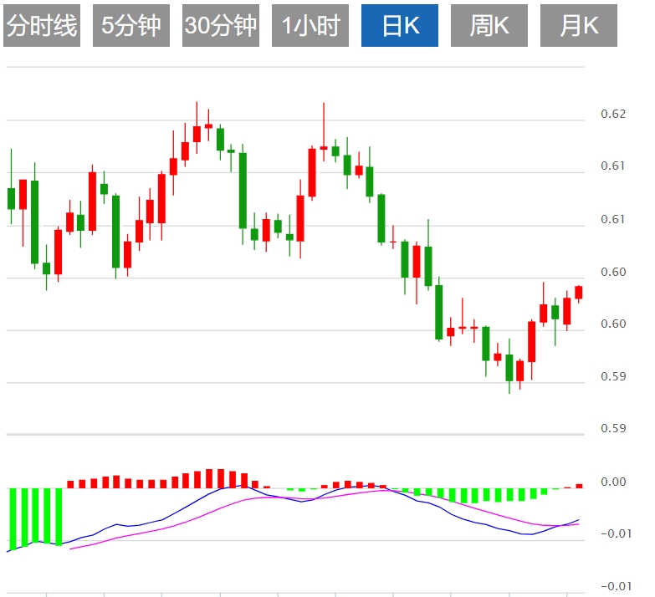Switch to the 分时线 chart tab
655x597 pixels.
42,25
